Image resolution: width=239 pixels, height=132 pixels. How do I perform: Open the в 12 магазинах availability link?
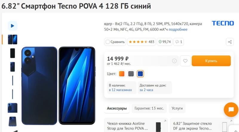pos(120,90)
